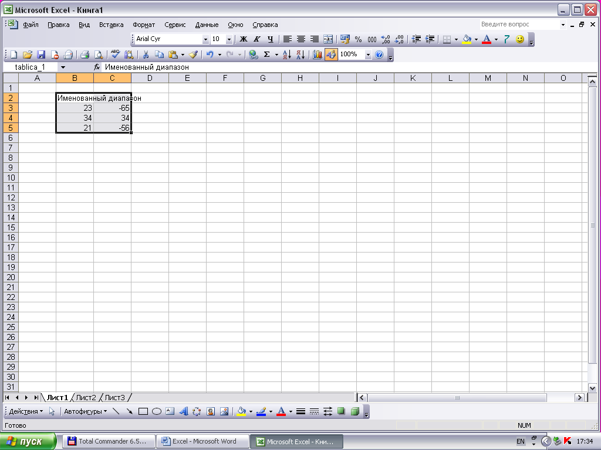Run spelling check ABC icon
Image resolution: width=601 pixels, height=450 pixels.
[116, 54]
